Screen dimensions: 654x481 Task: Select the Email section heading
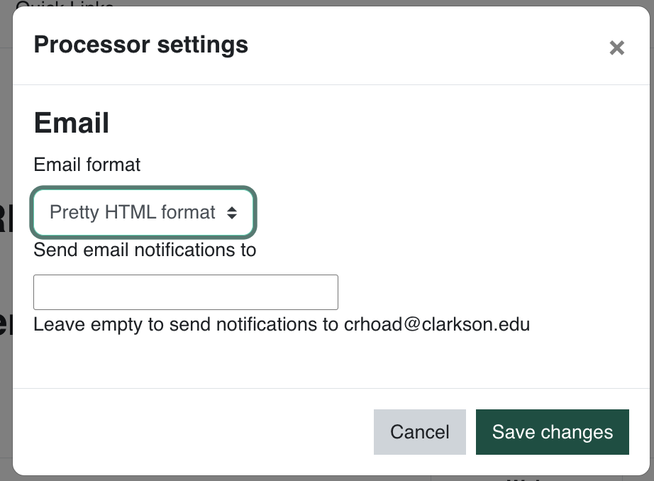[71, 122]
